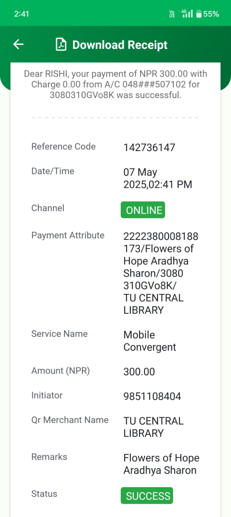Tap the payment confirmation message text
Screen dimensions: 231x517
pyautogui.click(x=115, y=84)
